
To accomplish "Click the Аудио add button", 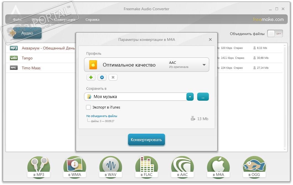I will click(x=27, y=33).
